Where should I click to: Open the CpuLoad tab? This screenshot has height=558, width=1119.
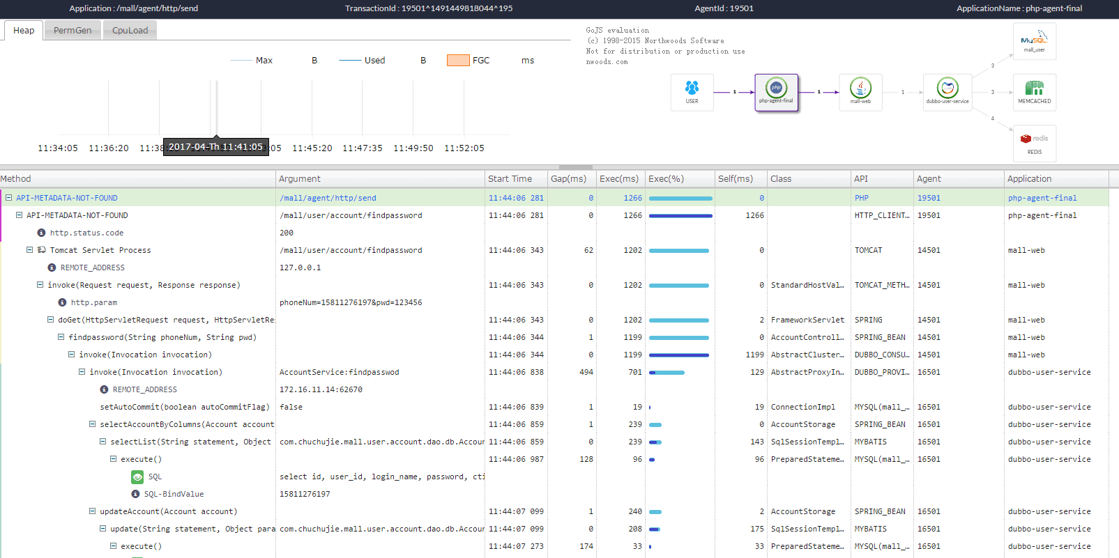130,31
